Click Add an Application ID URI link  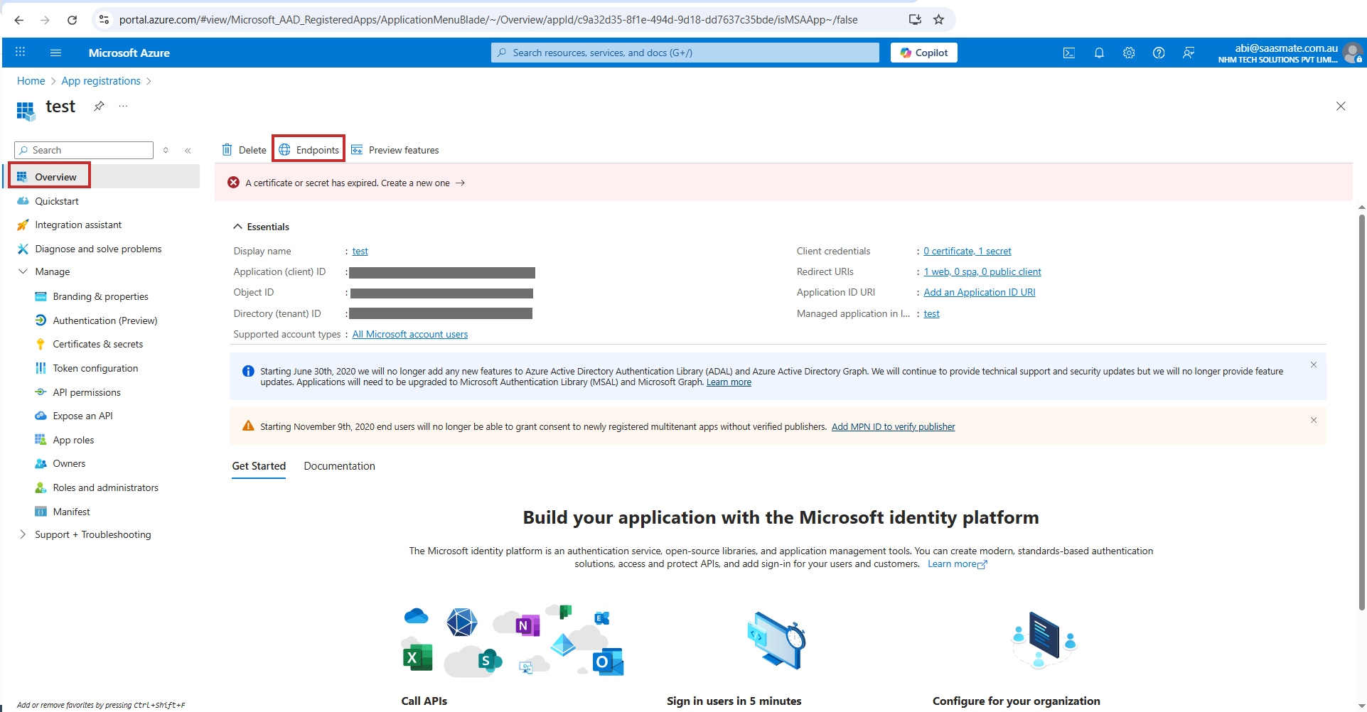(979, 292)
